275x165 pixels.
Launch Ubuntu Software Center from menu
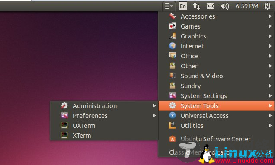pyautogui.click(x=217, y=139)
